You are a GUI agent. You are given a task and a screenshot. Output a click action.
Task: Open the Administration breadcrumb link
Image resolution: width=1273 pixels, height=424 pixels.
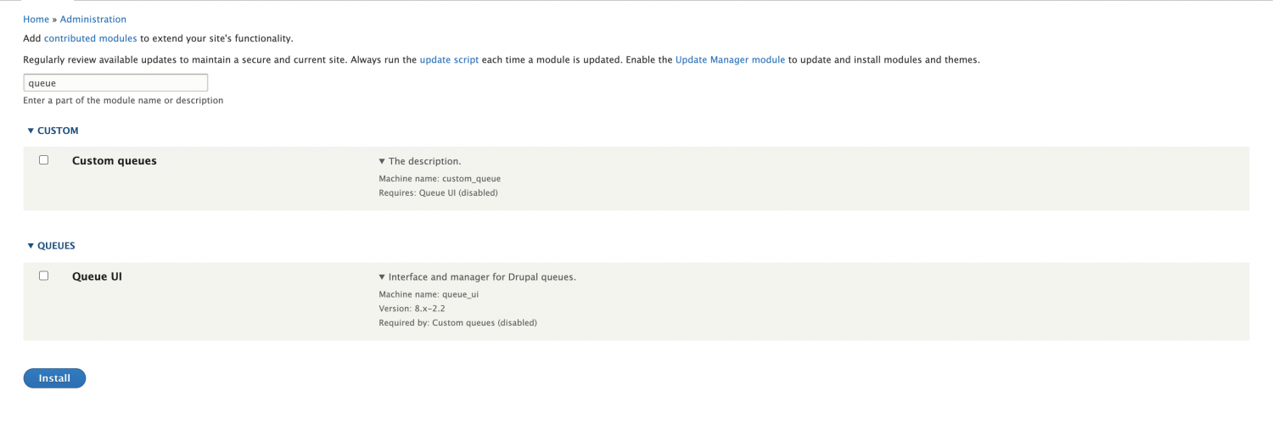[x=93, y=19]
